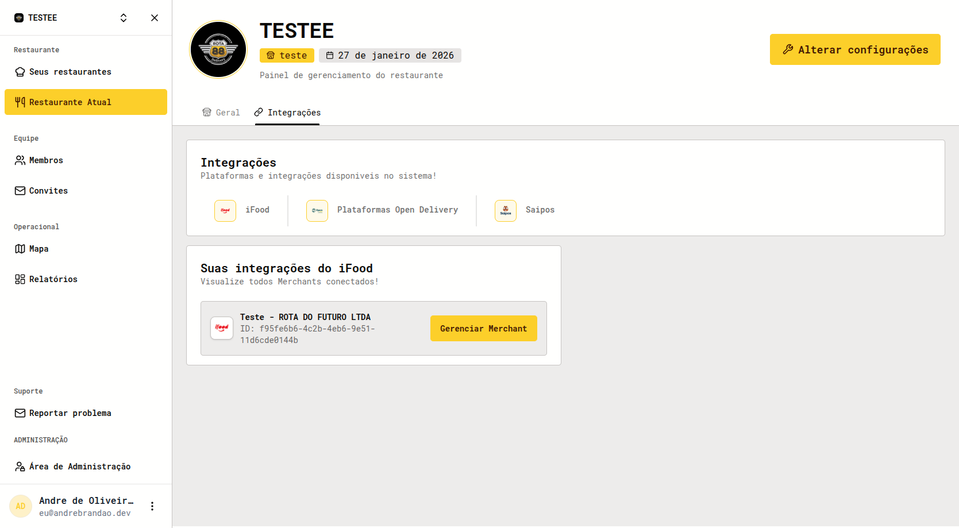Image resolution: width=959 pixels, height=528 pixels.
Task: Go to Área de Administração
Action: (x=86, y=467)
